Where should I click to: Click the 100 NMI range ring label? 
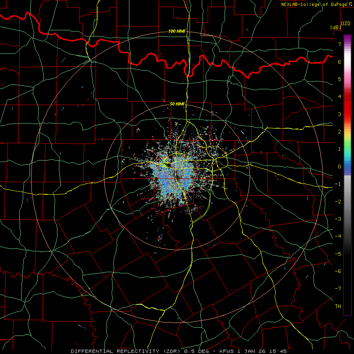pos(177,31)
